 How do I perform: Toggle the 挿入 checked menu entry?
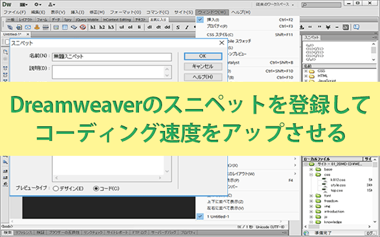(248, 20)
